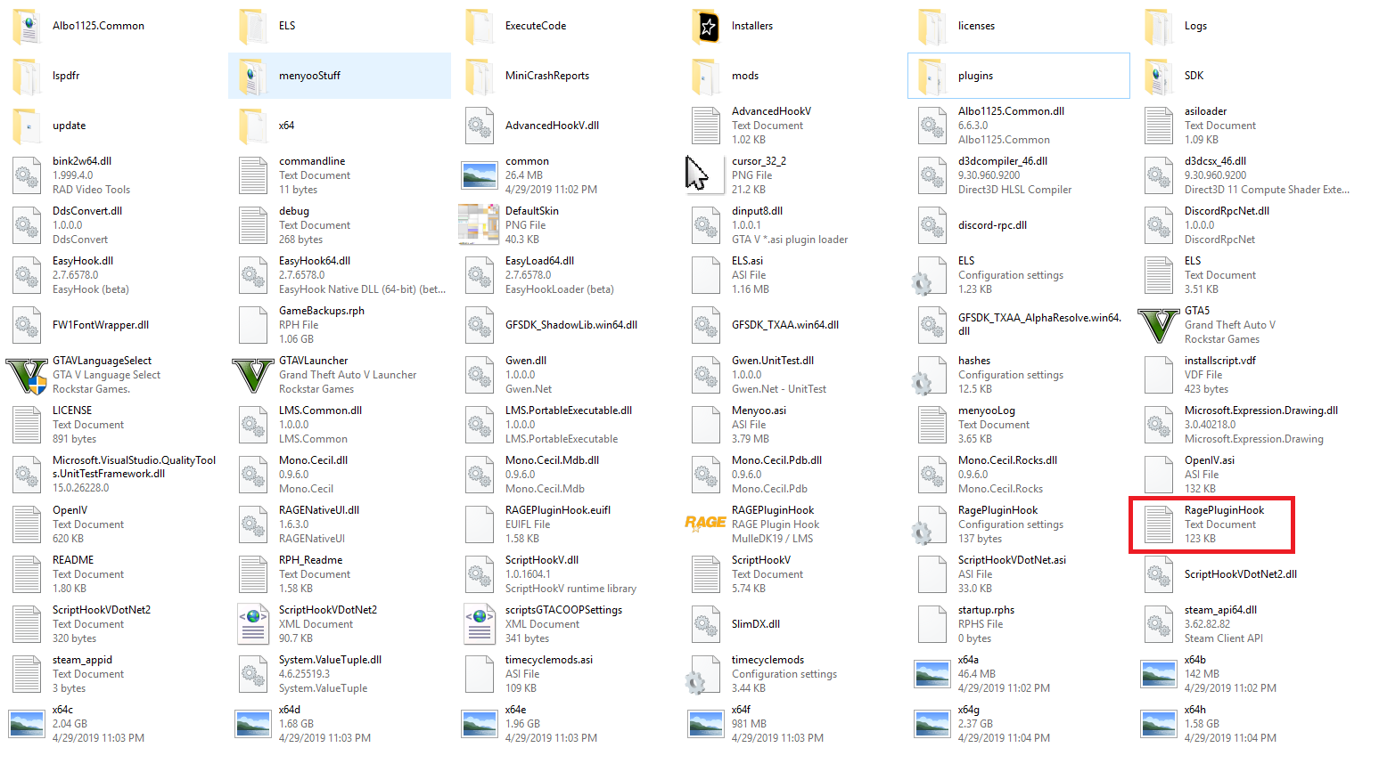Click the installscript.vdf file name
Viewport: 1379px width, 764px height.
(1220, 361)
